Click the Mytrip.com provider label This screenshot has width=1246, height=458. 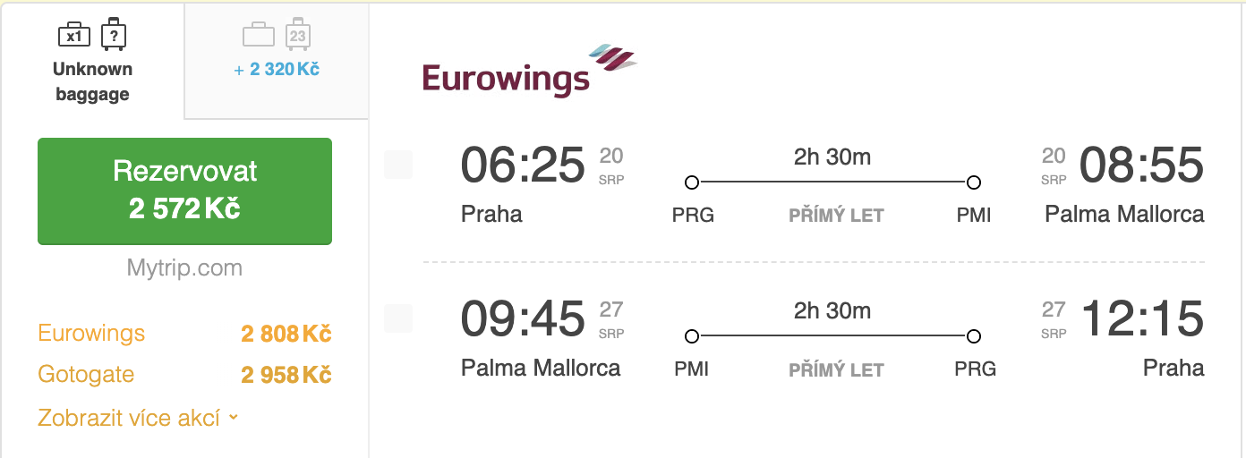tap(184, 267)
